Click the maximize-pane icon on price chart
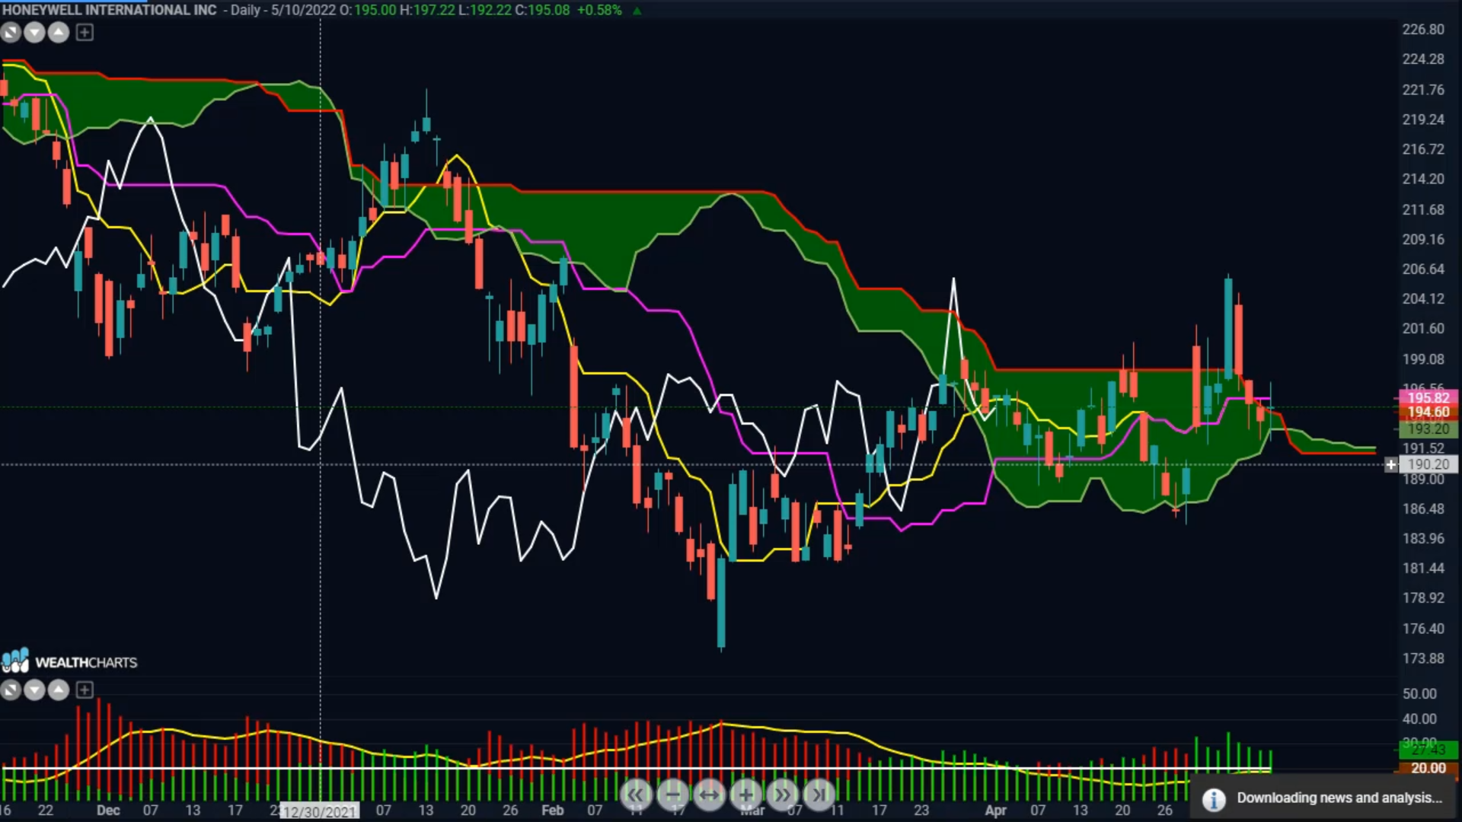 pyautogui.click(x=11, y=33)
